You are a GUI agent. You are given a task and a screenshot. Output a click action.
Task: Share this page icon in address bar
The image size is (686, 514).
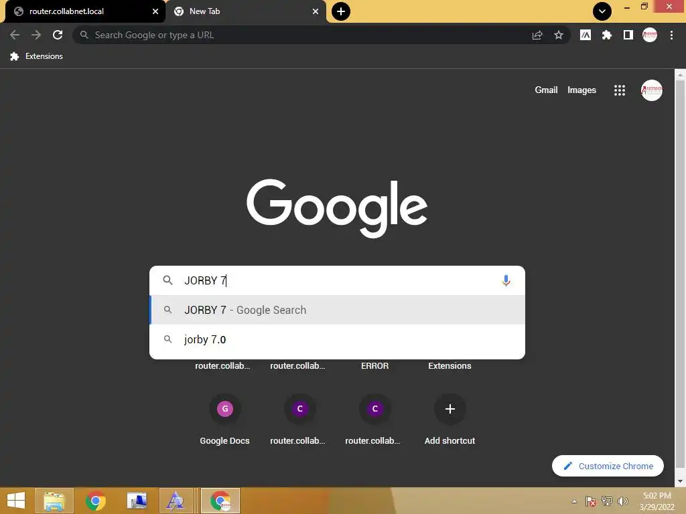coord(537,35)
